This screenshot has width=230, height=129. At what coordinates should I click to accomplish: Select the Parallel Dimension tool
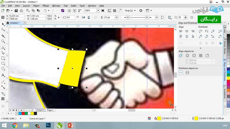tap(3, 82)
